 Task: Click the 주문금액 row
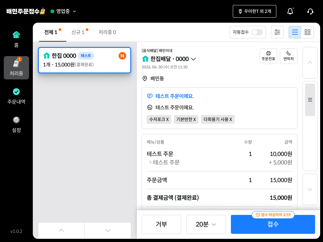(220, 180)
